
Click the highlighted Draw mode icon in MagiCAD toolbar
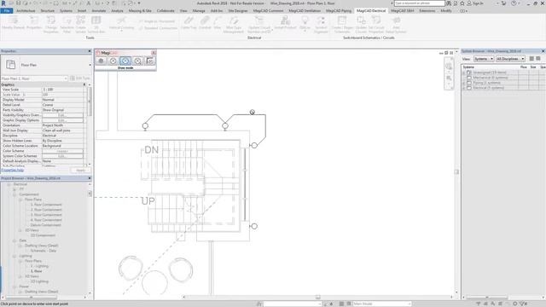click(125, 61)
